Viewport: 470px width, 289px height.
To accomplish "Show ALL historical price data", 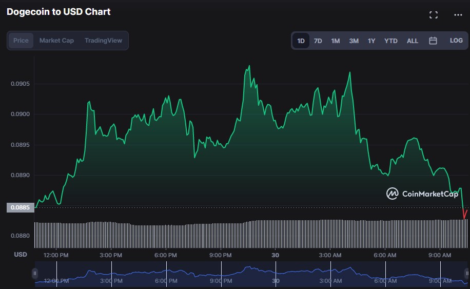I will tap(413, 41).
